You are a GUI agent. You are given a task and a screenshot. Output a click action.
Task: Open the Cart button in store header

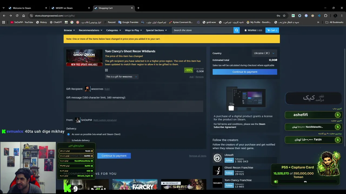272,30
